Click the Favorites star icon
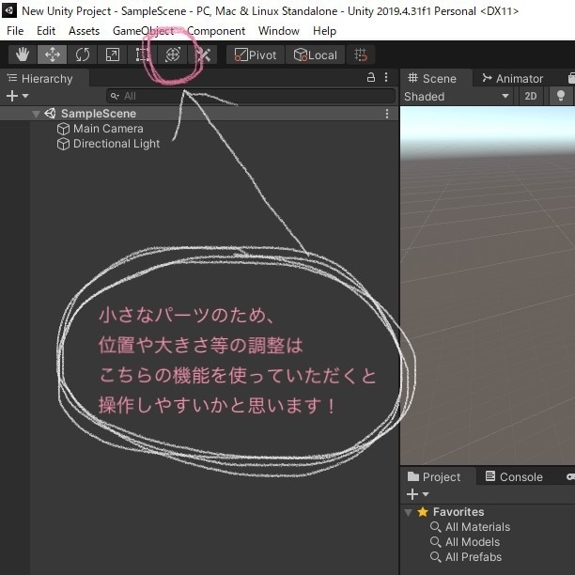The image size is (575, 575). [423, 511]
